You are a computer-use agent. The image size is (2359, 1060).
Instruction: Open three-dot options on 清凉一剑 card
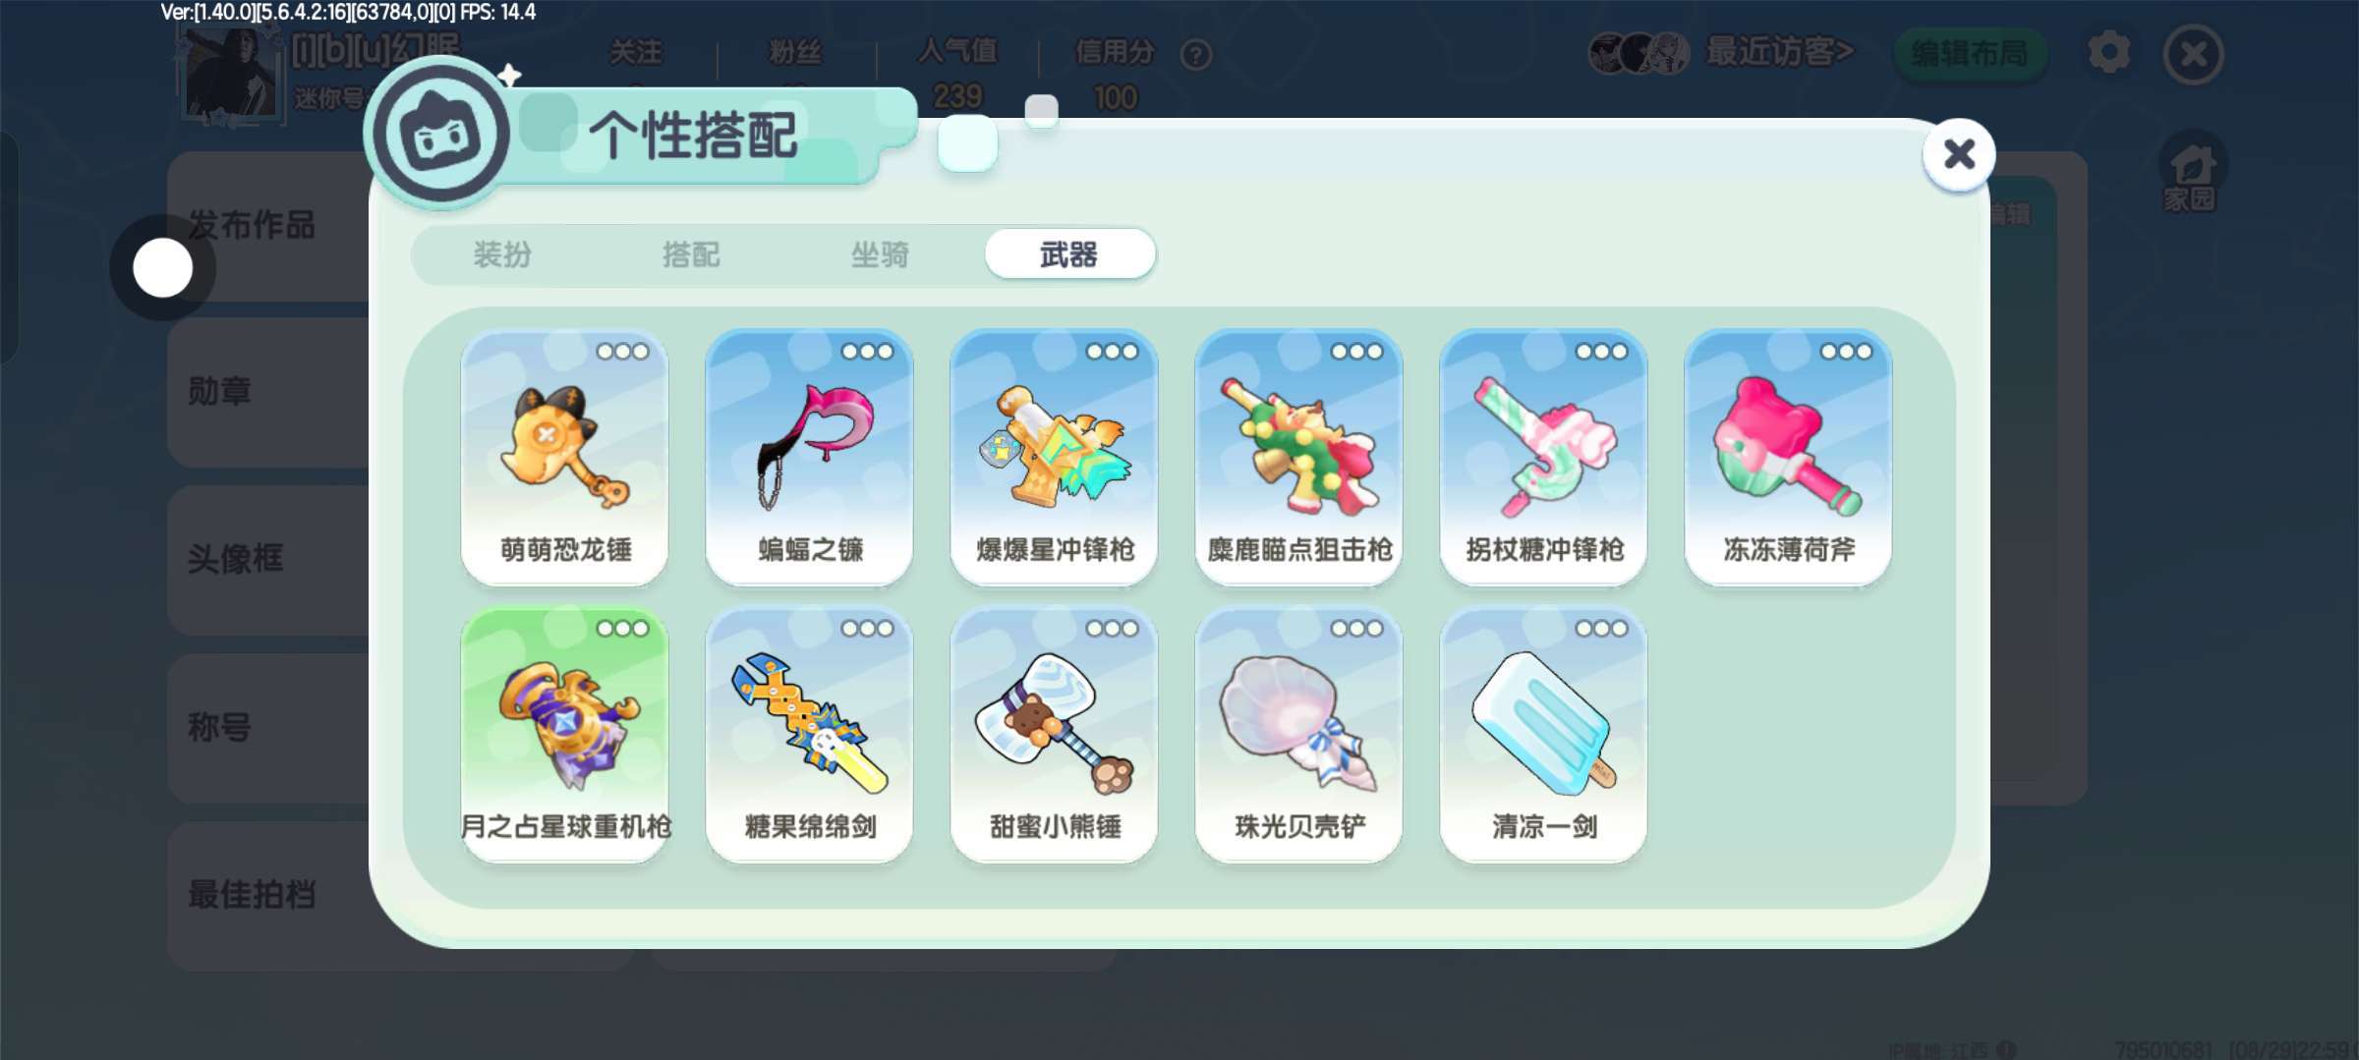[1601, 629]
